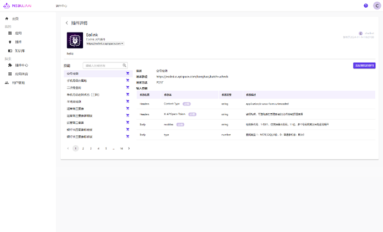Click the search magnifier in skill filter
The image size is (383, 232).
[x=125, y=65]
